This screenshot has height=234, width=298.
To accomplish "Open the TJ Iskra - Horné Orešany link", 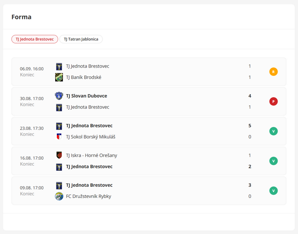I will pyautogui.click(x=91, y=155).
